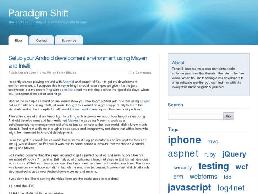Image resolution: width=258 pixels, height=194 pixels.
Task: Select the tdd tag
Action: [x=227, y=177]
